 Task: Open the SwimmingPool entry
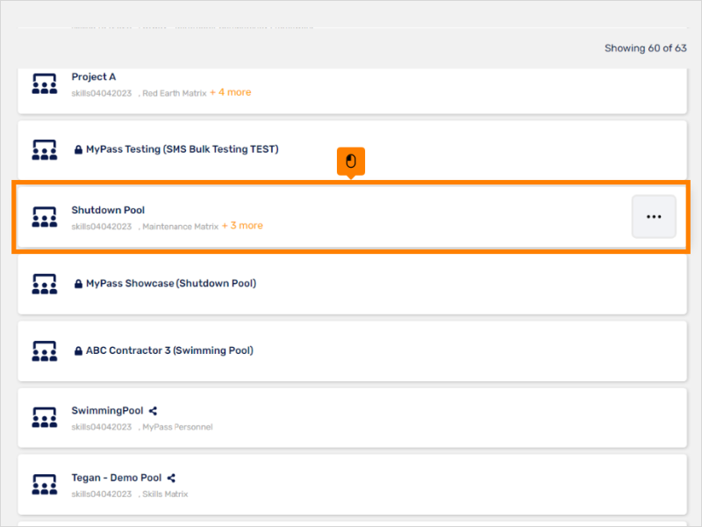click(108, 410)
